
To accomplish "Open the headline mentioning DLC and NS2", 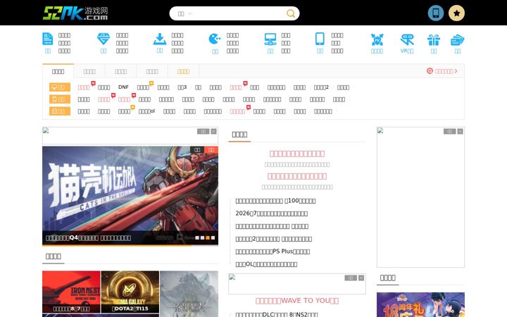I will [277, 314].
